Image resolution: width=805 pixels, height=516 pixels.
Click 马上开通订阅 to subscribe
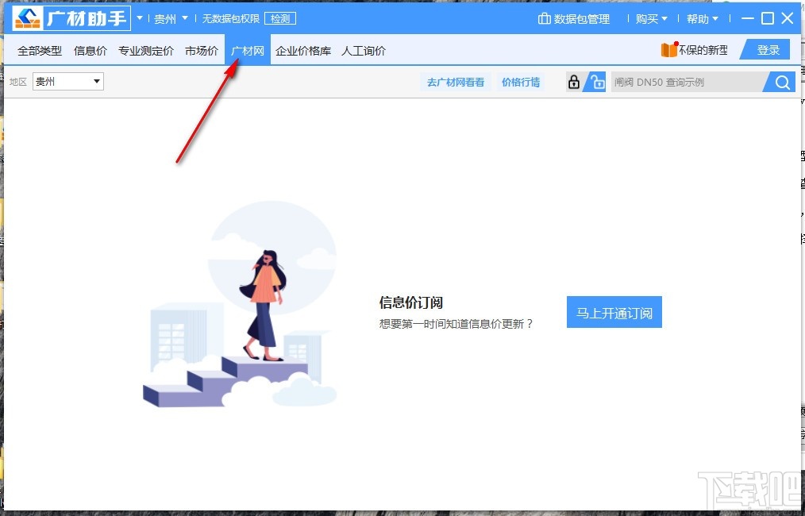(614, 312)
